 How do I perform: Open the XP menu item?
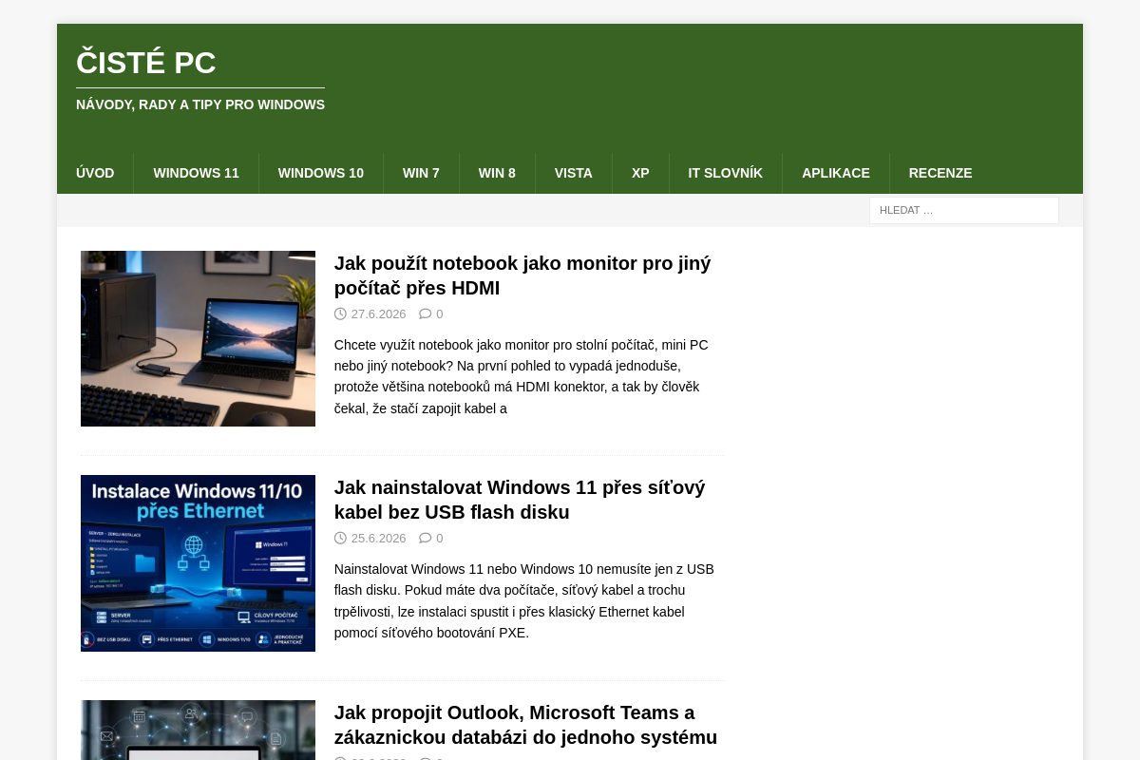tap(640, 173)
